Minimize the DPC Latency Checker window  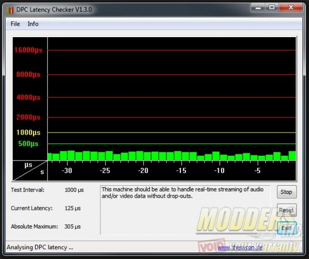click(x=257, y=7)
